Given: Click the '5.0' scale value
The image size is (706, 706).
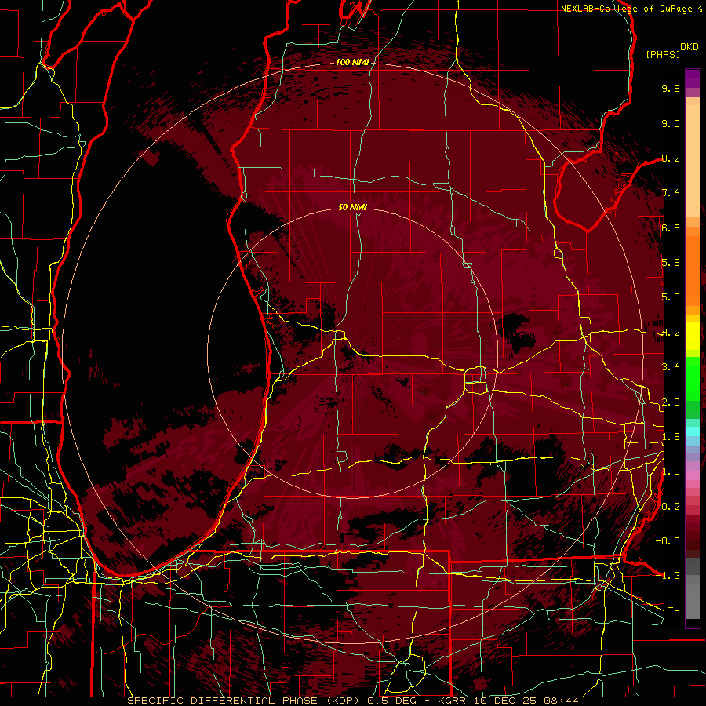Looking at the screenshot, I should 671,297.
